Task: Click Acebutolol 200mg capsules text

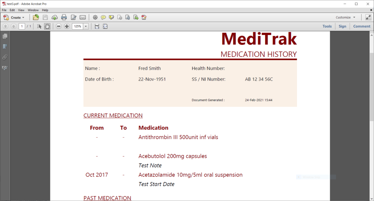Action: pyautogui.click(x=173, y=156)
